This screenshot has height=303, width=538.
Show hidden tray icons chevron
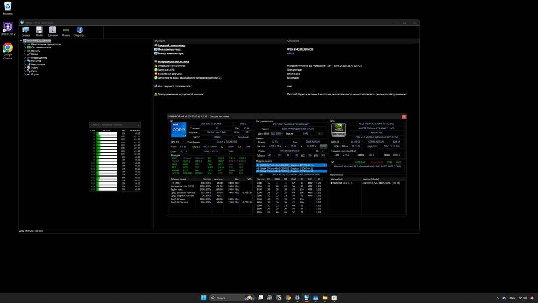[498, 298]
